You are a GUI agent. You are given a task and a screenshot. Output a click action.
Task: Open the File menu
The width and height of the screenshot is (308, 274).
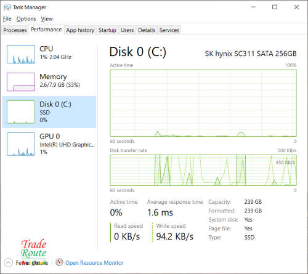7,19
